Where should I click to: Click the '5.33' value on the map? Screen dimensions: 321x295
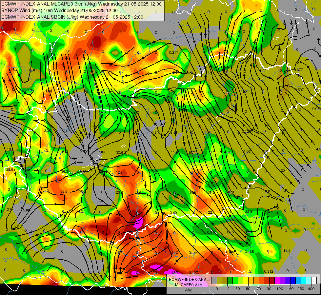(102, 132)
